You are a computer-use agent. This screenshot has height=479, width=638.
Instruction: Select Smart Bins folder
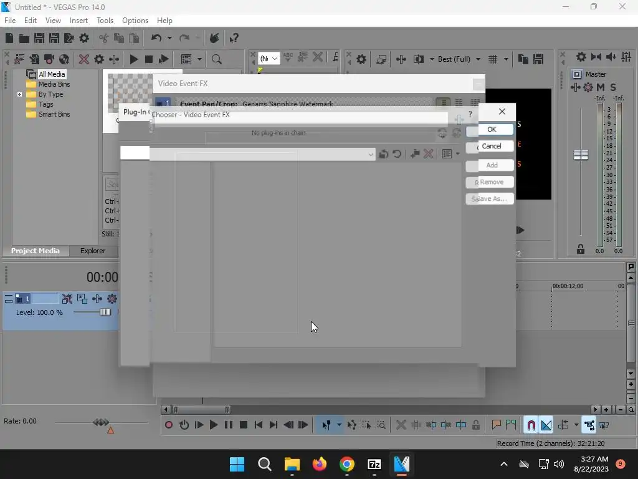pos(54,114)
